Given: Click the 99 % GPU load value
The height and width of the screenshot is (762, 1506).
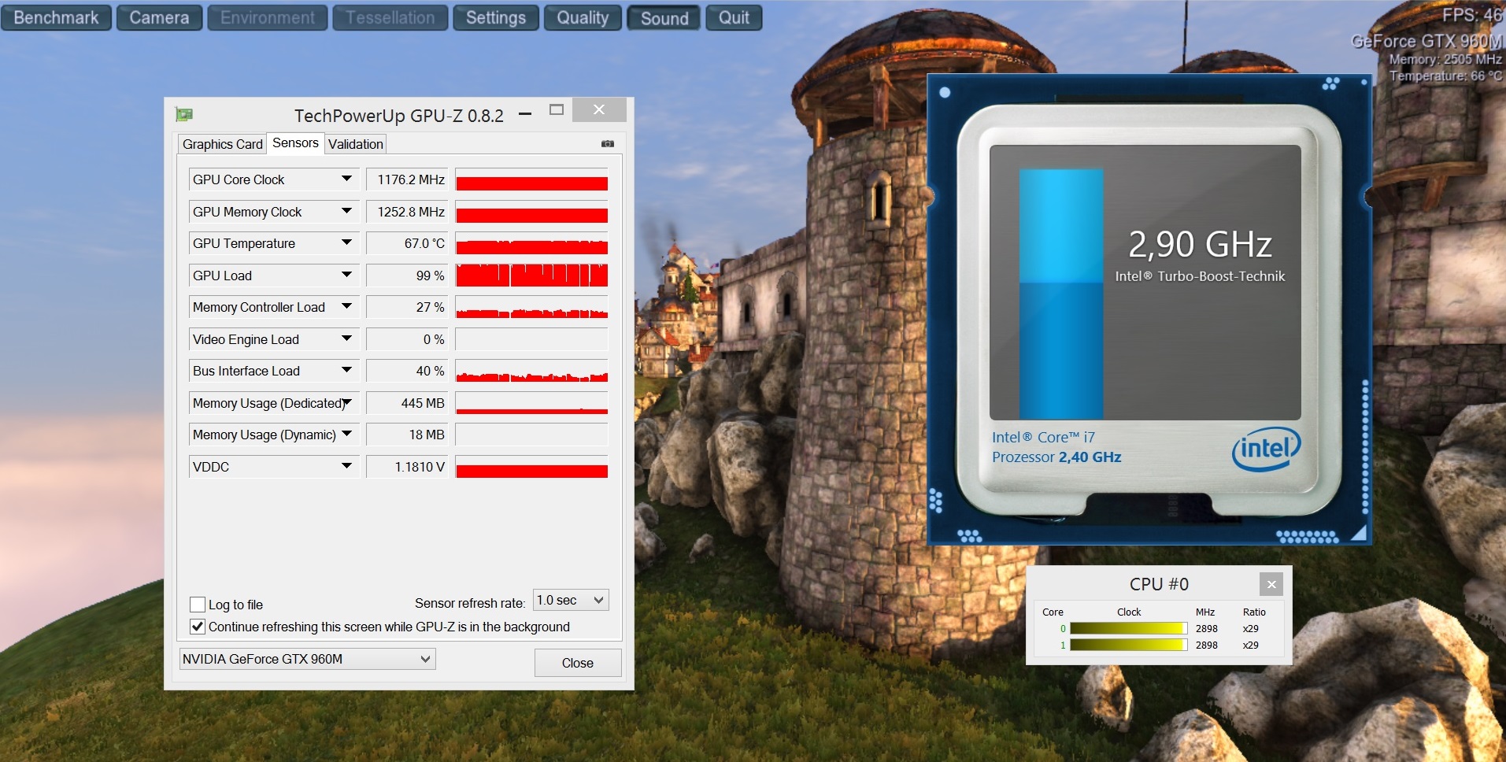Looking at the screenshot, I should tap(407, 276).
